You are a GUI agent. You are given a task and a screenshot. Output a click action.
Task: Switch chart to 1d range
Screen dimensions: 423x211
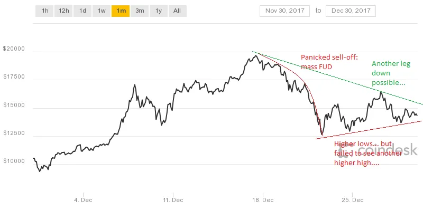point(82,11)
